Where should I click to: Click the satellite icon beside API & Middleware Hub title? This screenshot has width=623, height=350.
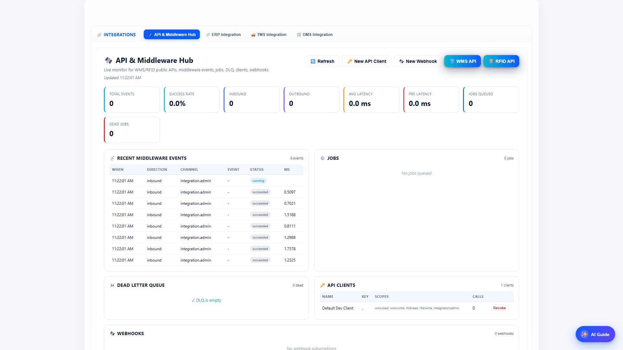click(108, 60)
